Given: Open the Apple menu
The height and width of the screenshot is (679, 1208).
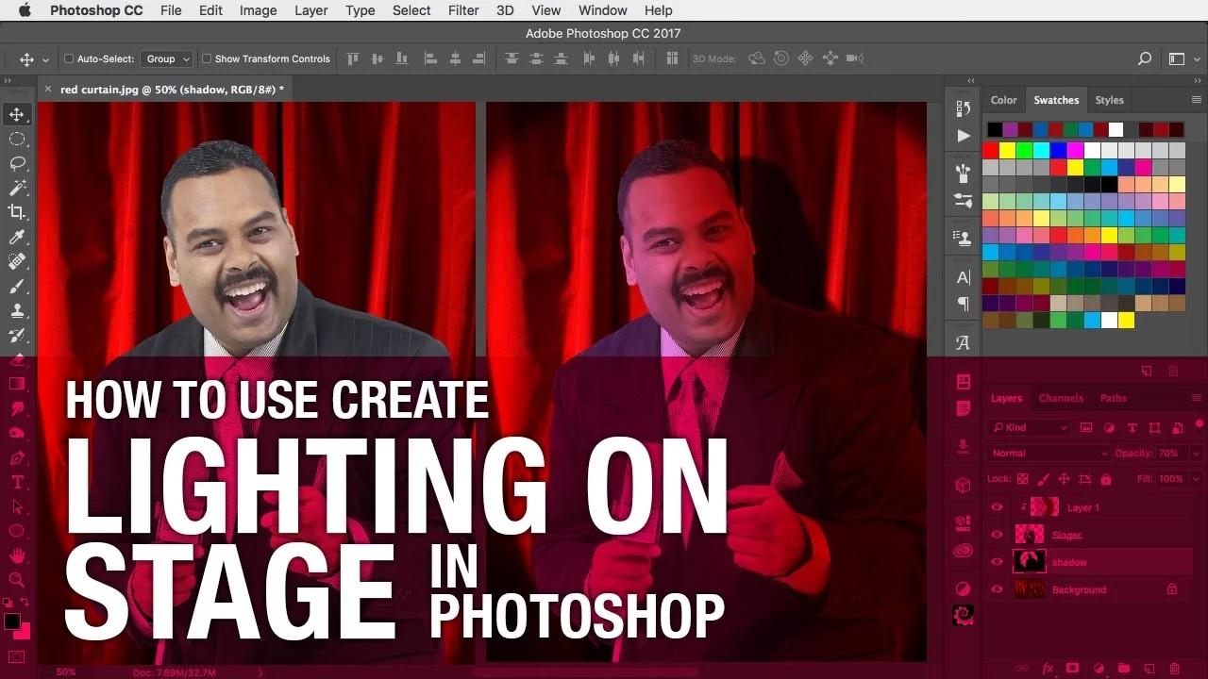Looking at the screenshot, I should point(25,10).
